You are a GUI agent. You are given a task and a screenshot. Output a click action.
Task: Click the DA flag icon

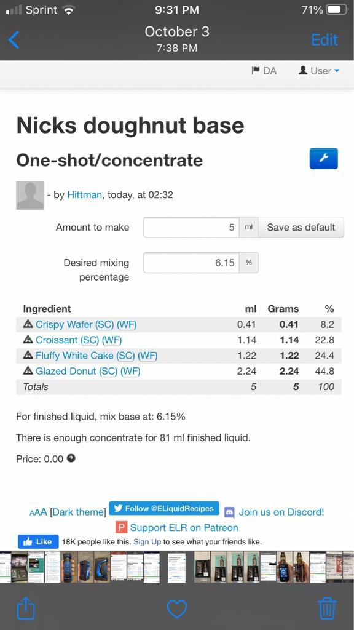255,71
